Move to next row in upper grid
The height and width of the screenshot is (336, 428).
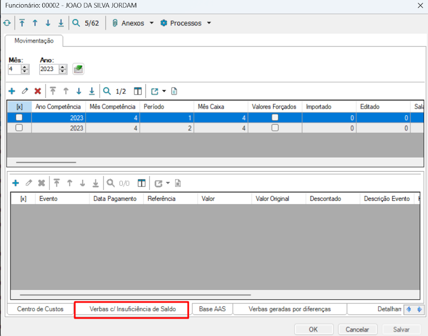coord(79,91)
